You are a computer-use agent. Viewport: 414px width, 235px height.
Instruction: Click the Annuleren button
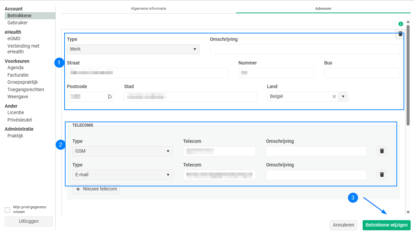(343, 225)
